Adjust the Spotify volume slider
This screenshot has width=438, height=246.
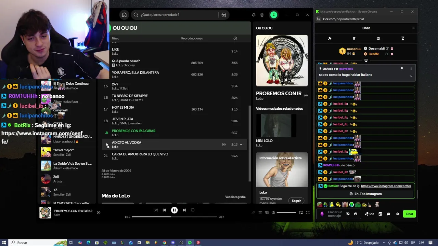[x=286, y=213]
